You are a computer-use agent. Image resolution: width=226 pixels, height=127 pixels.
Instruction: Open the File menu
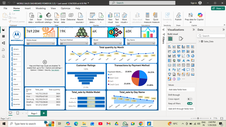pos(5,8)
